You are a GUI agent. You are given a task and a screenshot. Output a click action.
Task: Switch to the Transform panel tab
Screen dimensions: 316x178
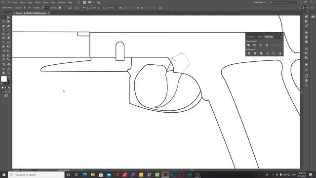point(251,37)
